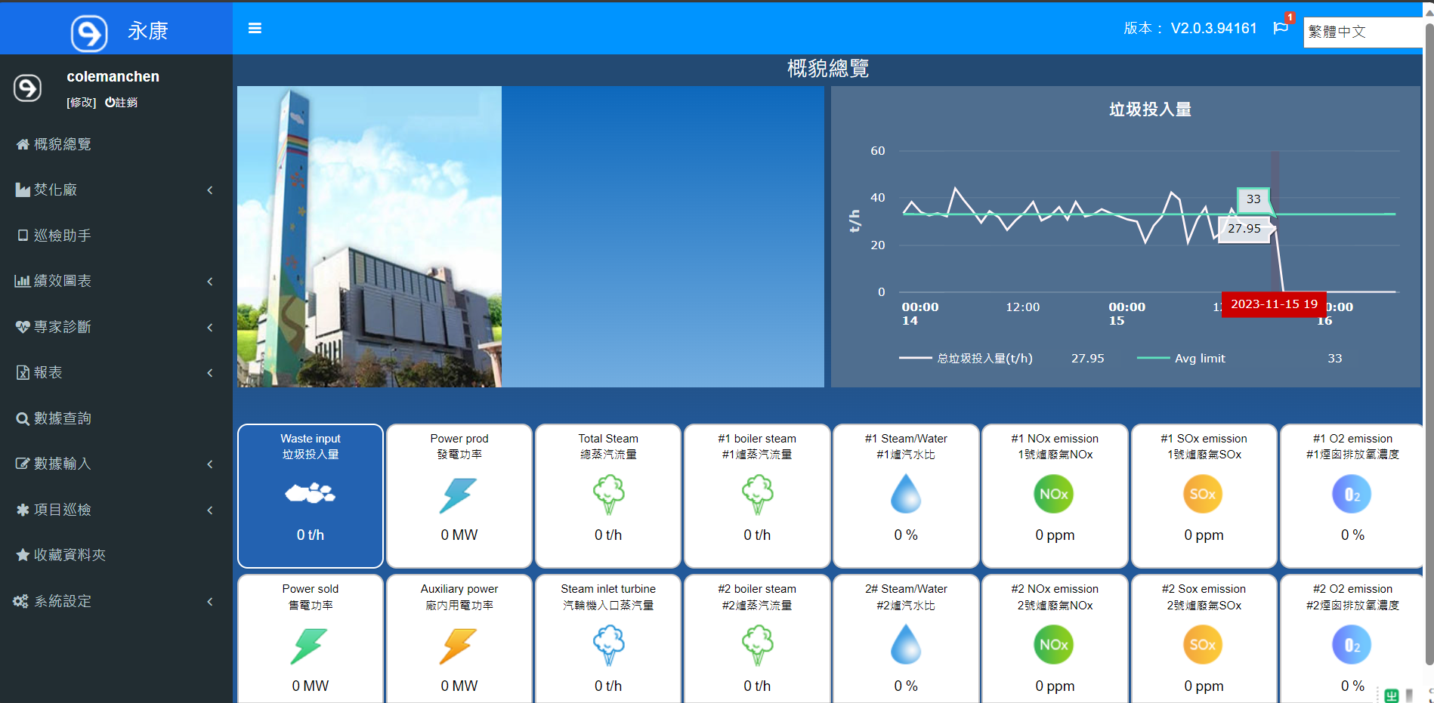This screenshot has height=703, width=1434.
Task: Click the #1 SOx emission orange icon
Action: (1203, 495)
